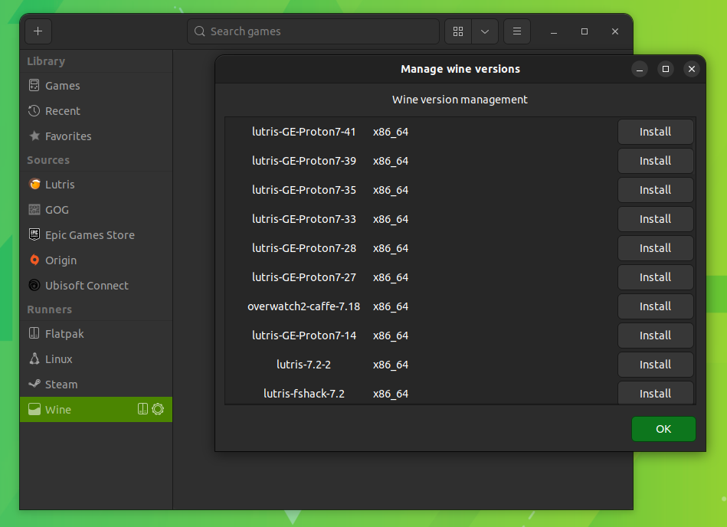
Task: Click the Favorites star icon
Action: pos(34,136)
